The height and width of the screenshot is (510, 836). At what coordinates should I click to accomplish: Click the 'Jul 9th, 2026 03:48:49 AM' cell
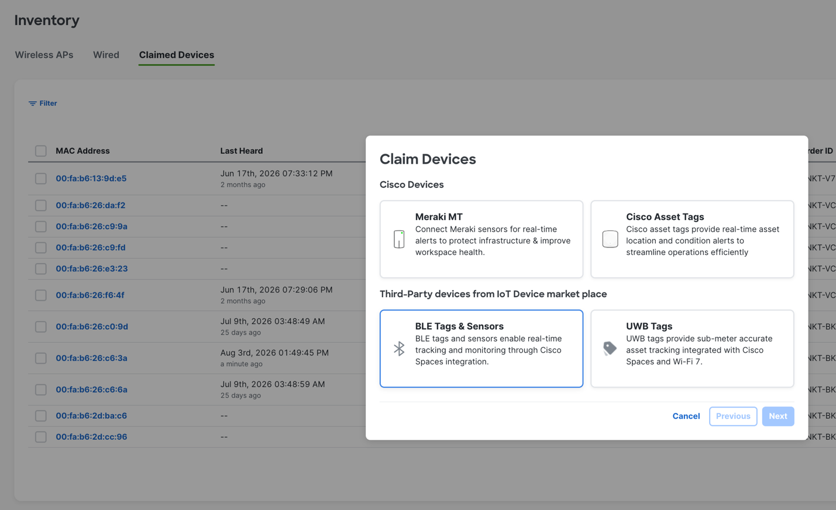coord(273,321)
